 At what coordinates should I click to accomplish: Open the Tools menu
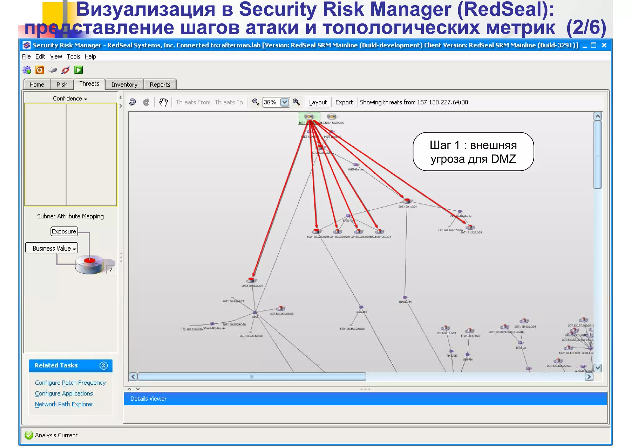tap(74, 57)
